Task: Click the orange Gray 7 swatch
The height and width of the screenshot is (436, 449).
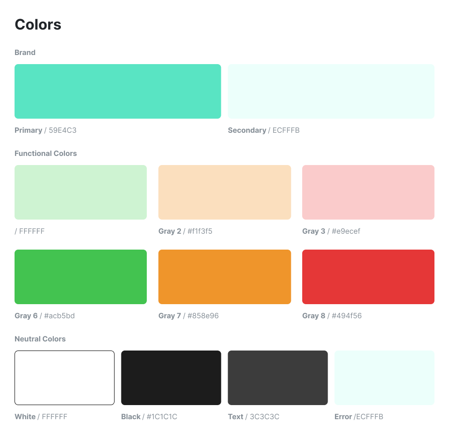Action: (x=224, y=277)
